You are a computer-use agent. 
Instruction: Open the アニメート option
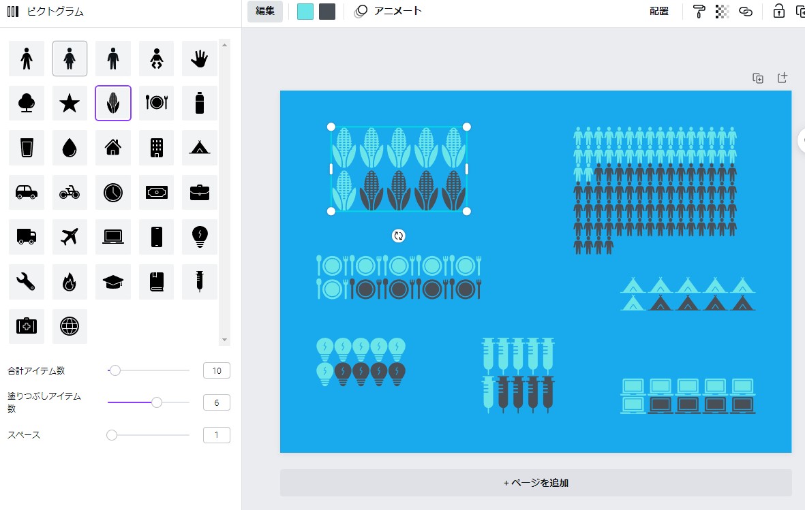(388, 12)
